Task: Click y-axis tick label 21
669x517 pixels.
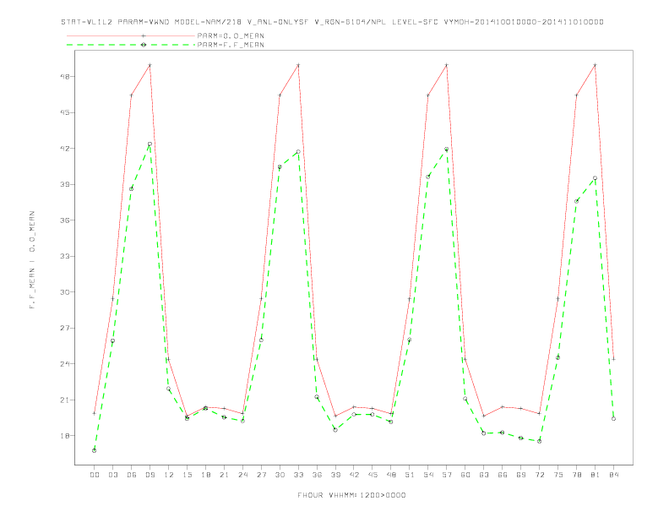Action: pos(67,400)
